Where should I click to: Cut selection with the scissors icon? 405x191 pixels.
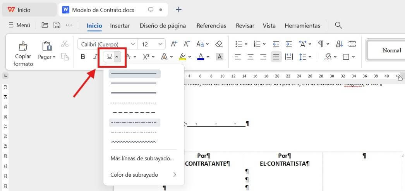click(x=65, y=44)
